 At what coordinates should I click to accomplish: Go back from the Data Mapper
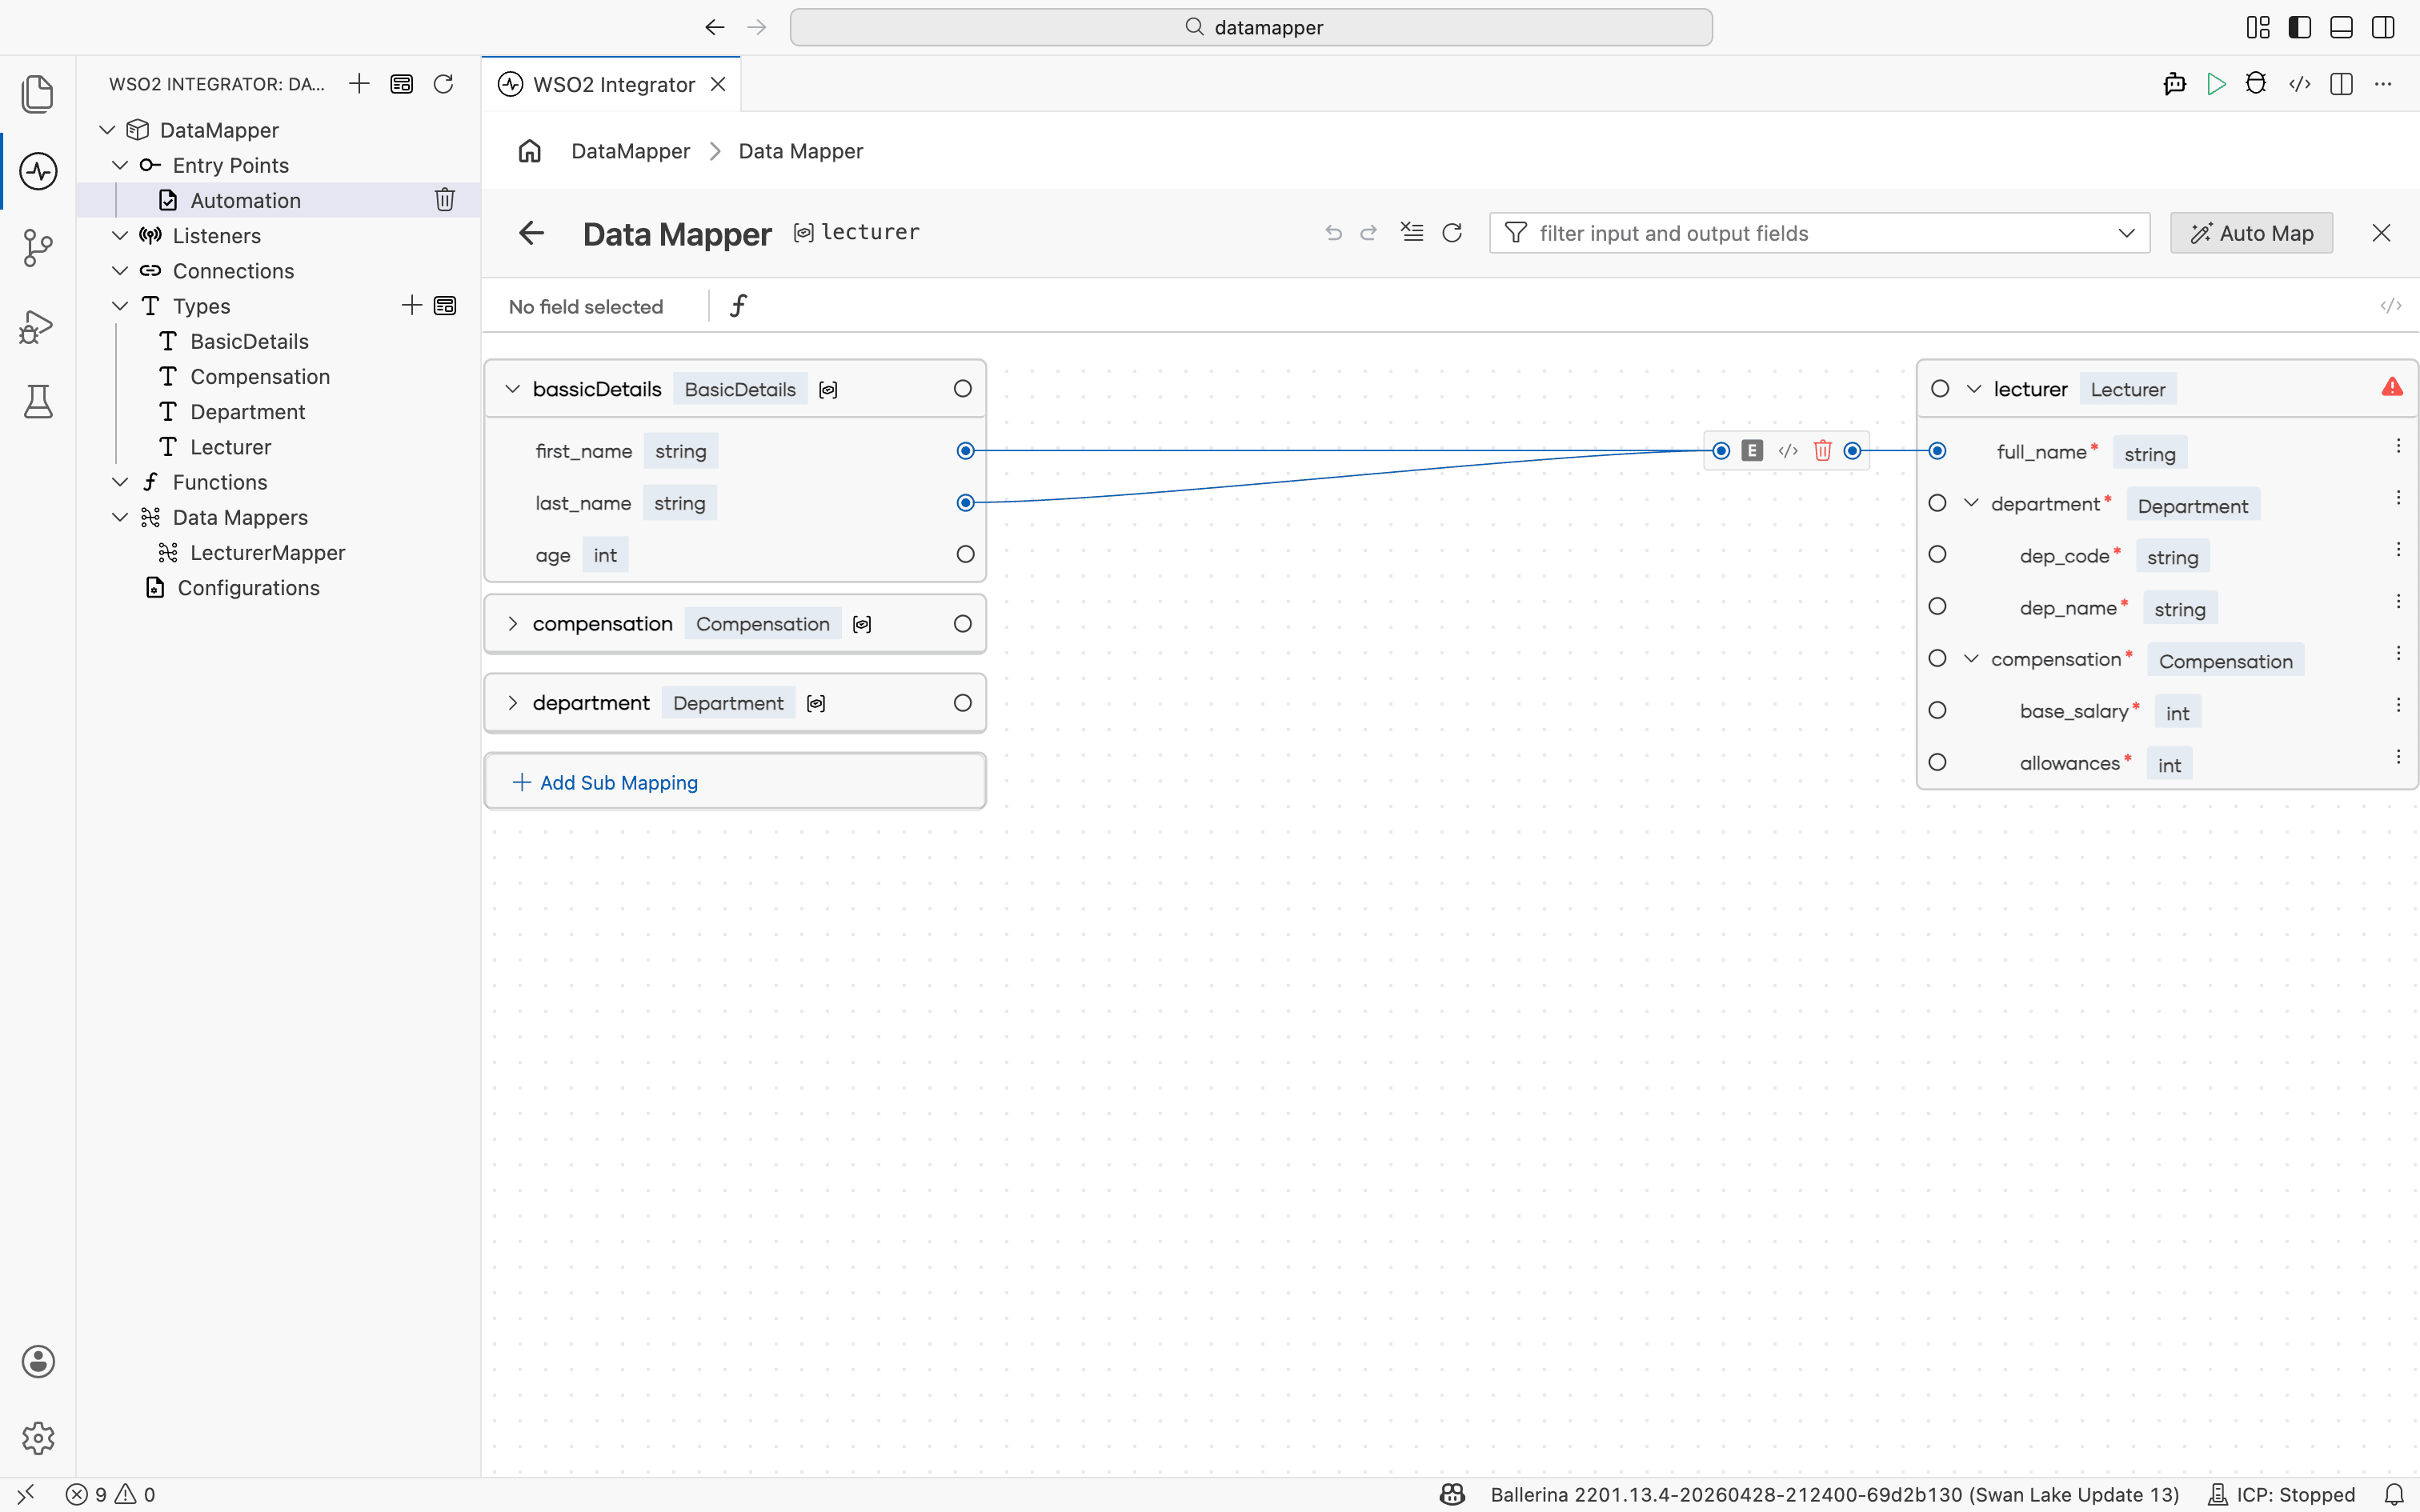[531, 233]
